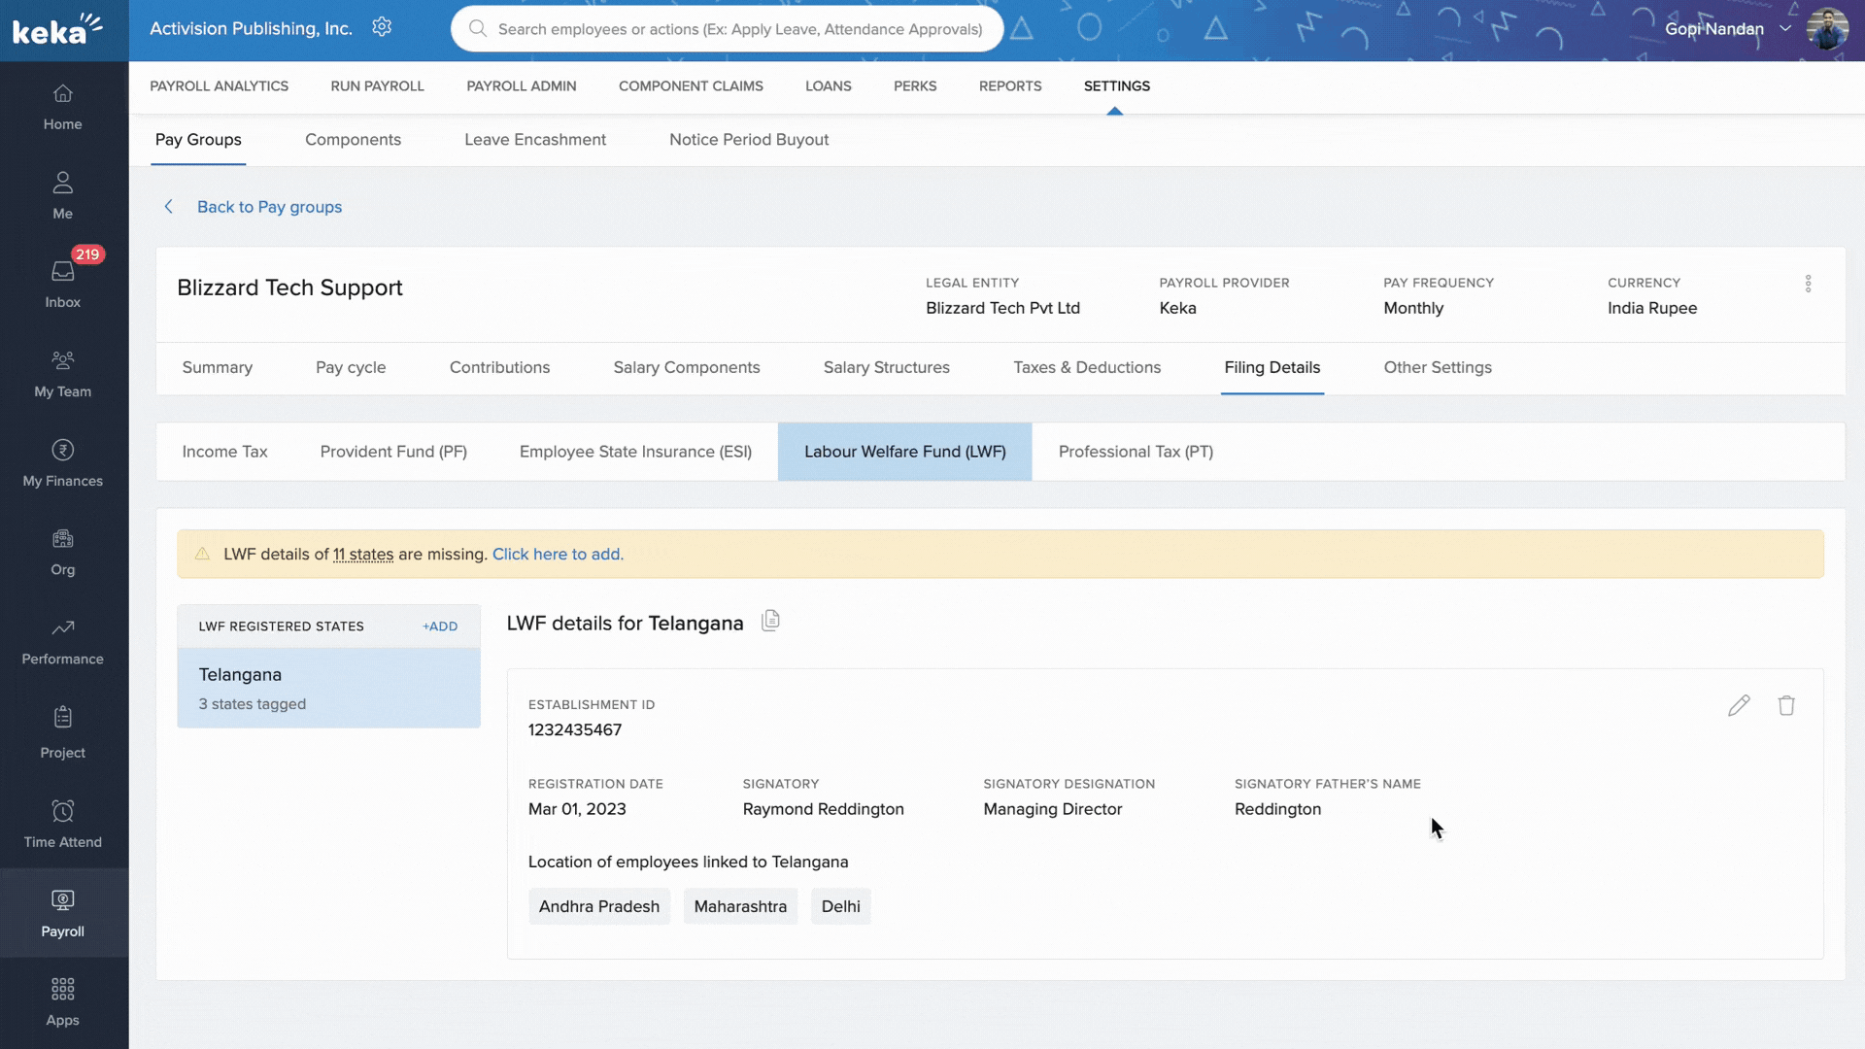This screenshot has height=1049, width=1865.
Task: Open the Apps grid in the sidebar
Action: [62, 1000]
